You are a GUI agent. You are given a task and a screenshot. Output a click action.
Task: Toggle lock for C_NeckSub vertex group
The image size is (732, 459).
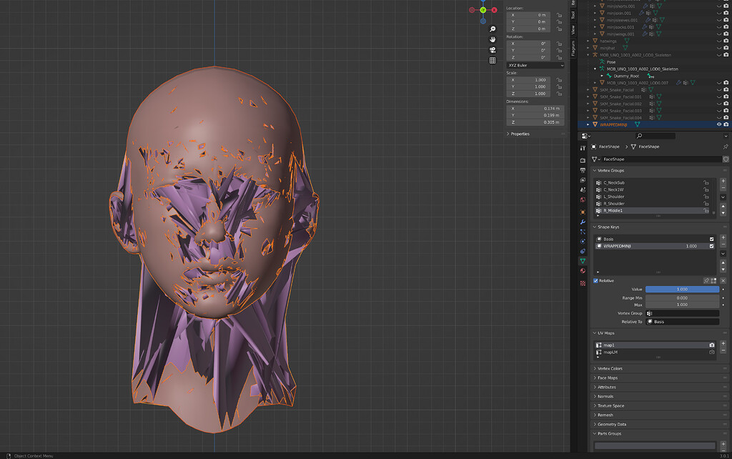[x=706, y=182]
